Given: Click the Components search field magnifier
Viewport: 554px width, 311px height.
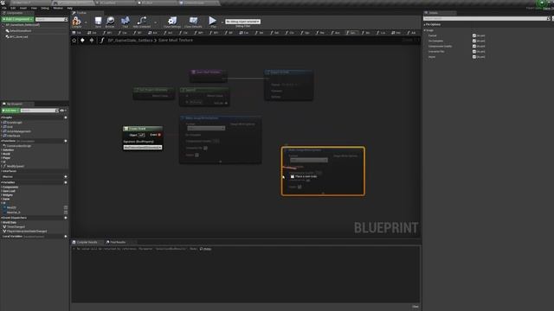Looking at the screenshot, I should coord(66,19).
